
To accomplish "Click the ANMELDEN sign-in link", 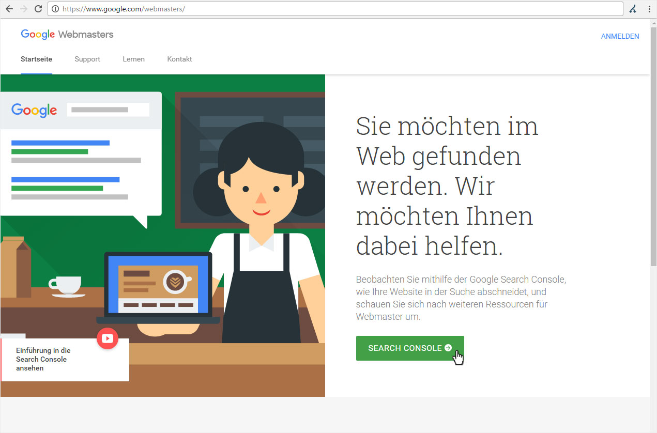I will (x=620, y=36).
